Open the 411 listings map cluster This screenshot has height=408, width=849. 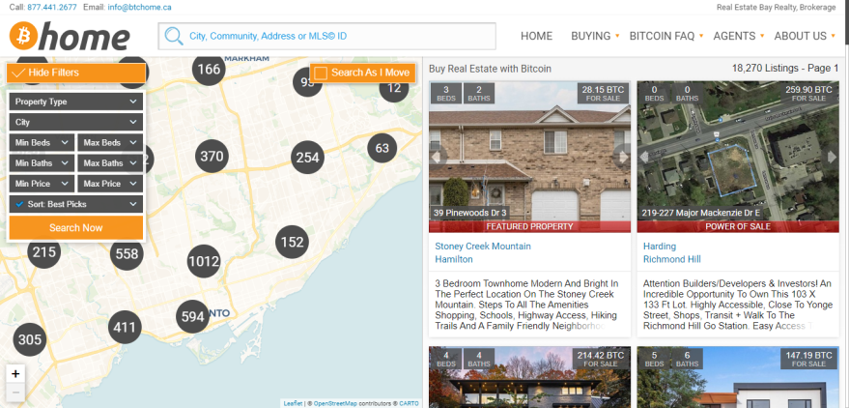(125, 327)
